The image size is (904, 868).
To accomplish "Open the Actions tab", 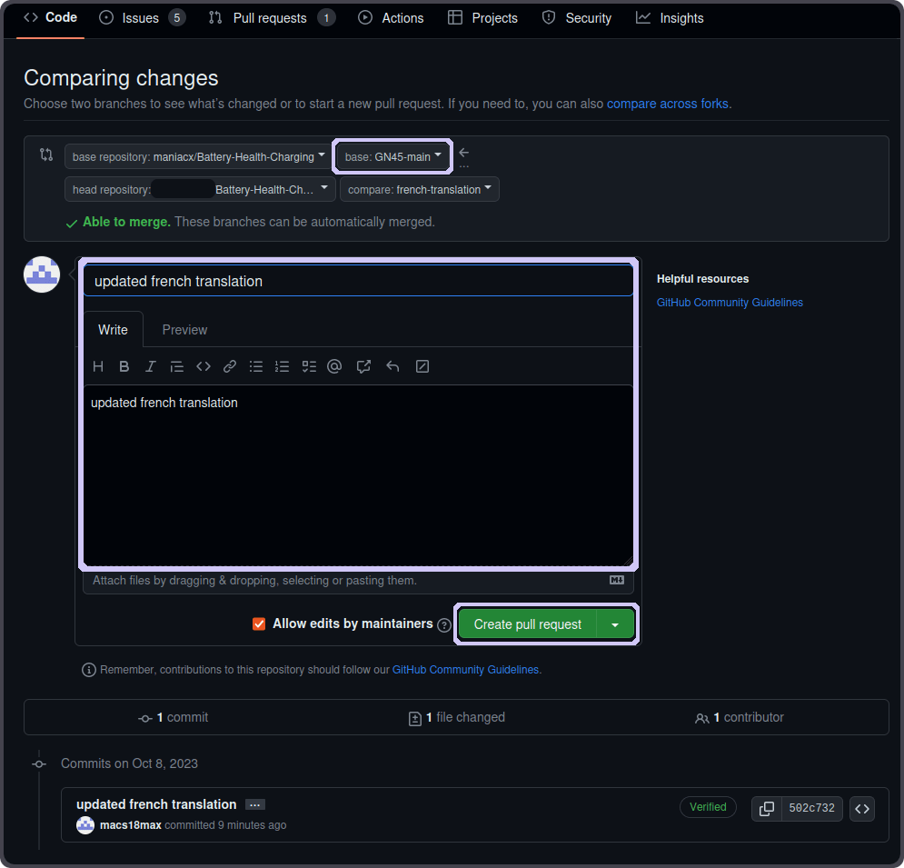I will click(391, 18).
